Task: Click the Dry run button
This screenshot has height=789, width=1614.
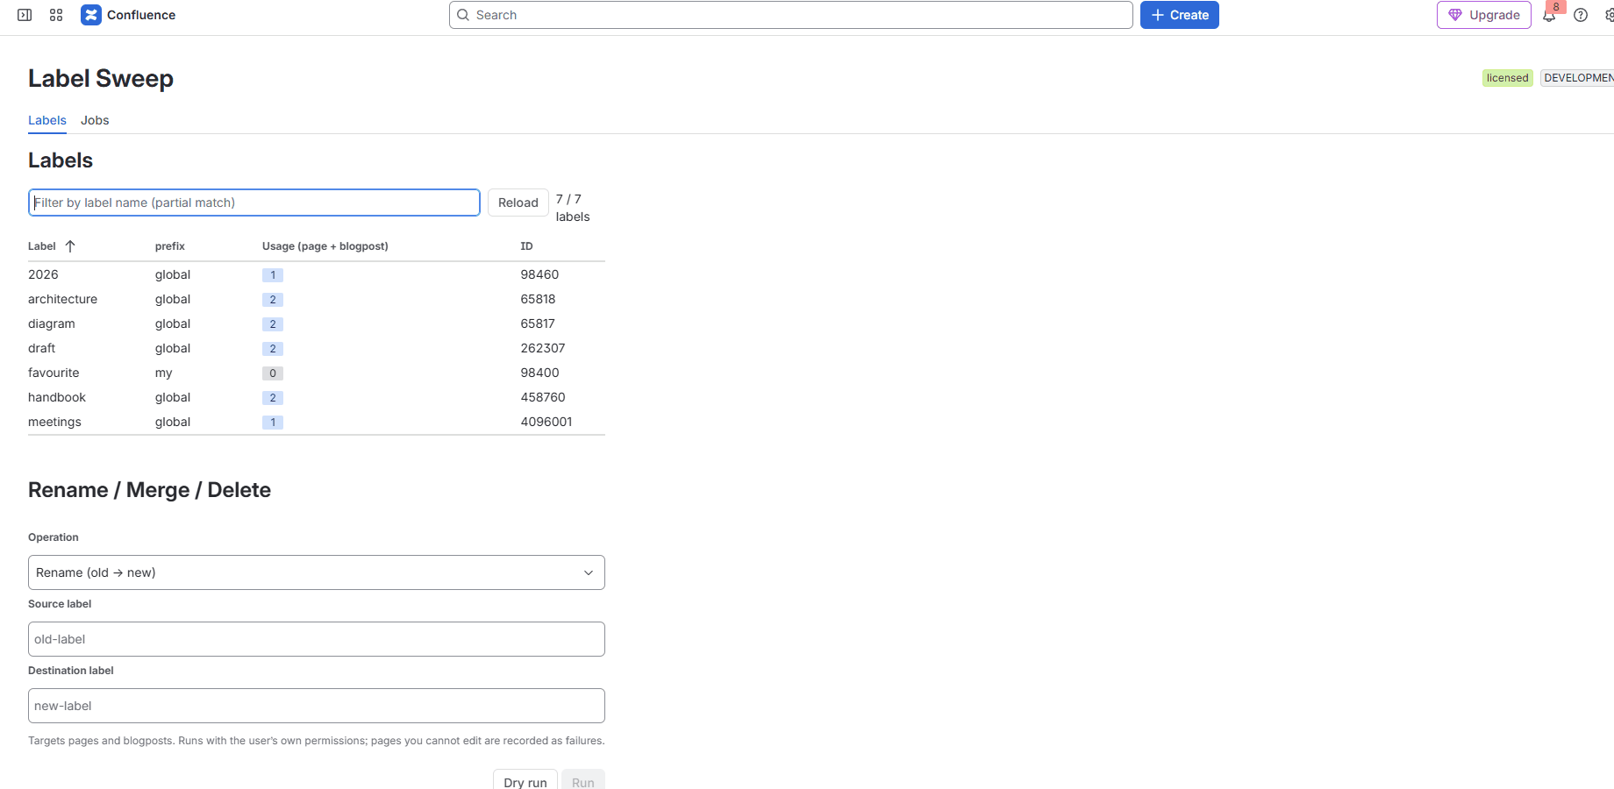Action: [x=525, y=780]
